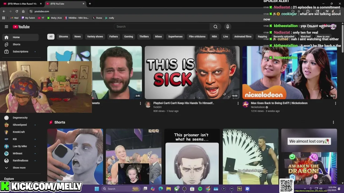Expand subscriptions with Show more

(20, 168)
